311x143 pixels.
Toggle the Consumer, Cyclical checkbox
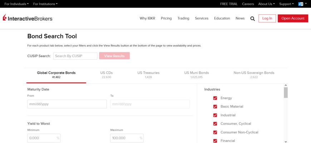point(215,124)
